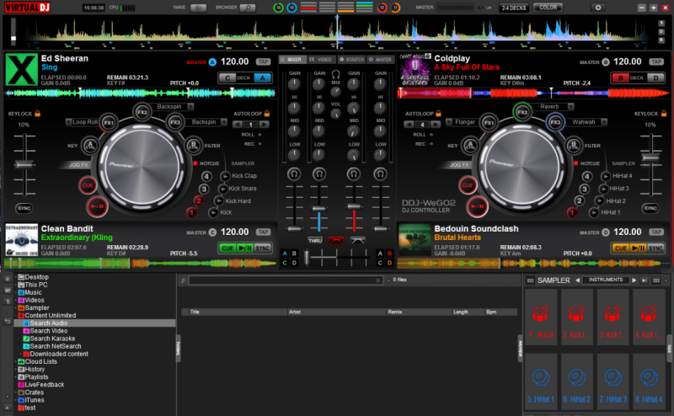Click the FX2 knob on left deck
The width and height of the screenshot is (674, 416).
point(142,113)
